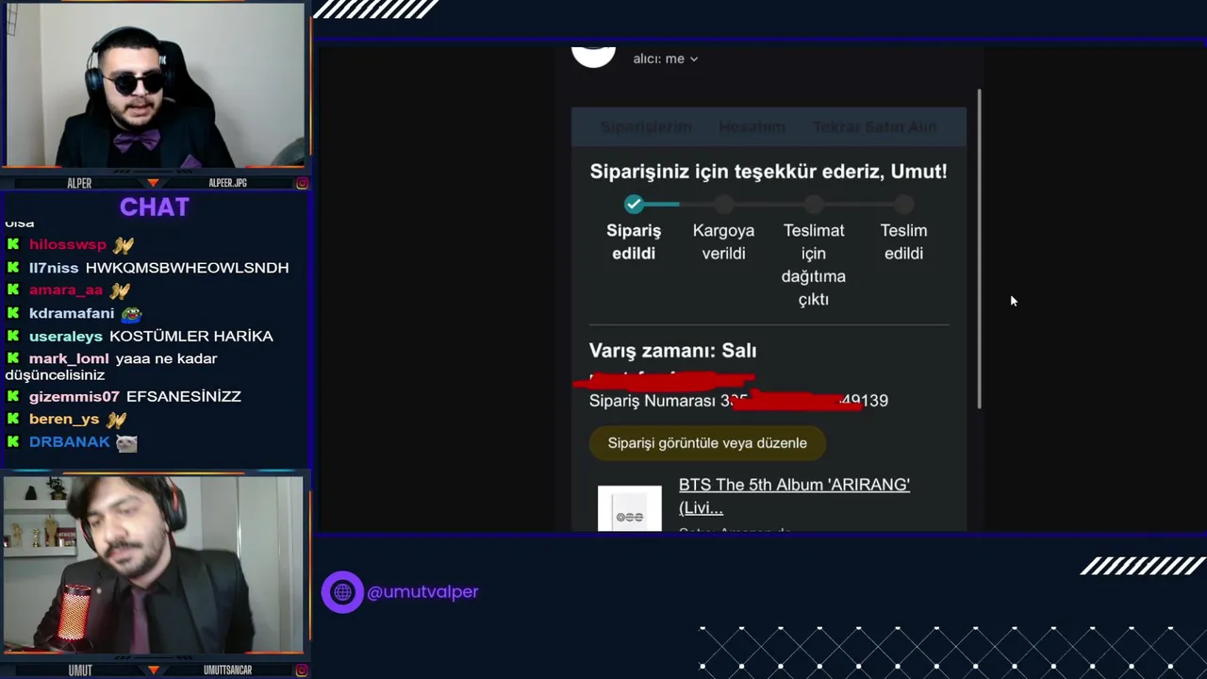This screenshot has width=1207, height=679.
Task: Click chat username kdramafani
Action: (x=72, y=313)
